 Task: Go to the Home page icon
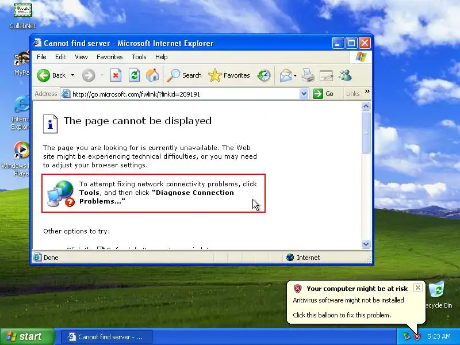pos(152,75)
